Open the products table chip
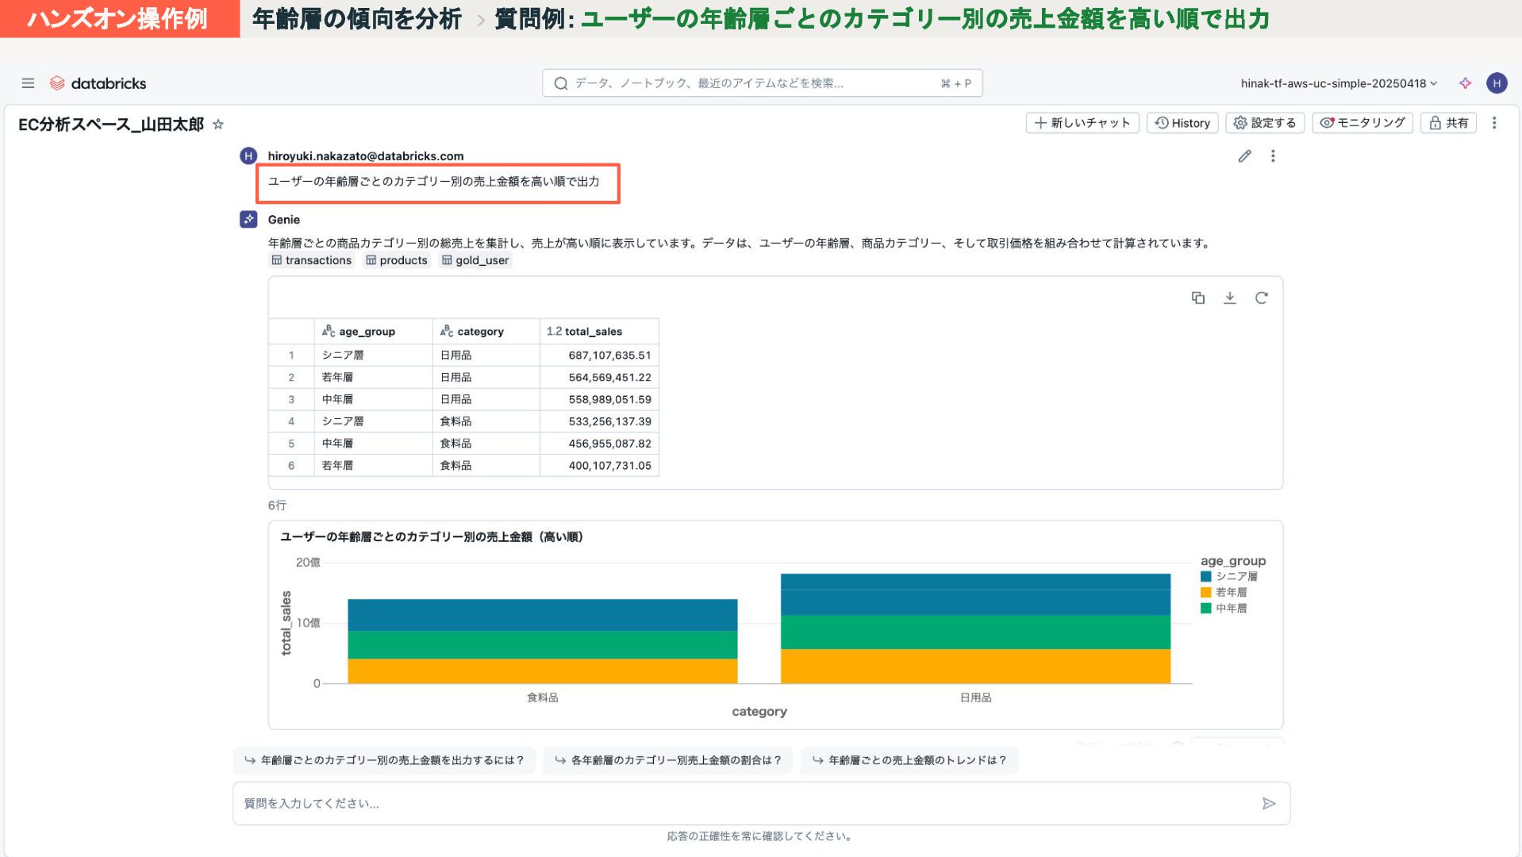The height and width of the screenshot is (857, 1522). pos(396,260)
